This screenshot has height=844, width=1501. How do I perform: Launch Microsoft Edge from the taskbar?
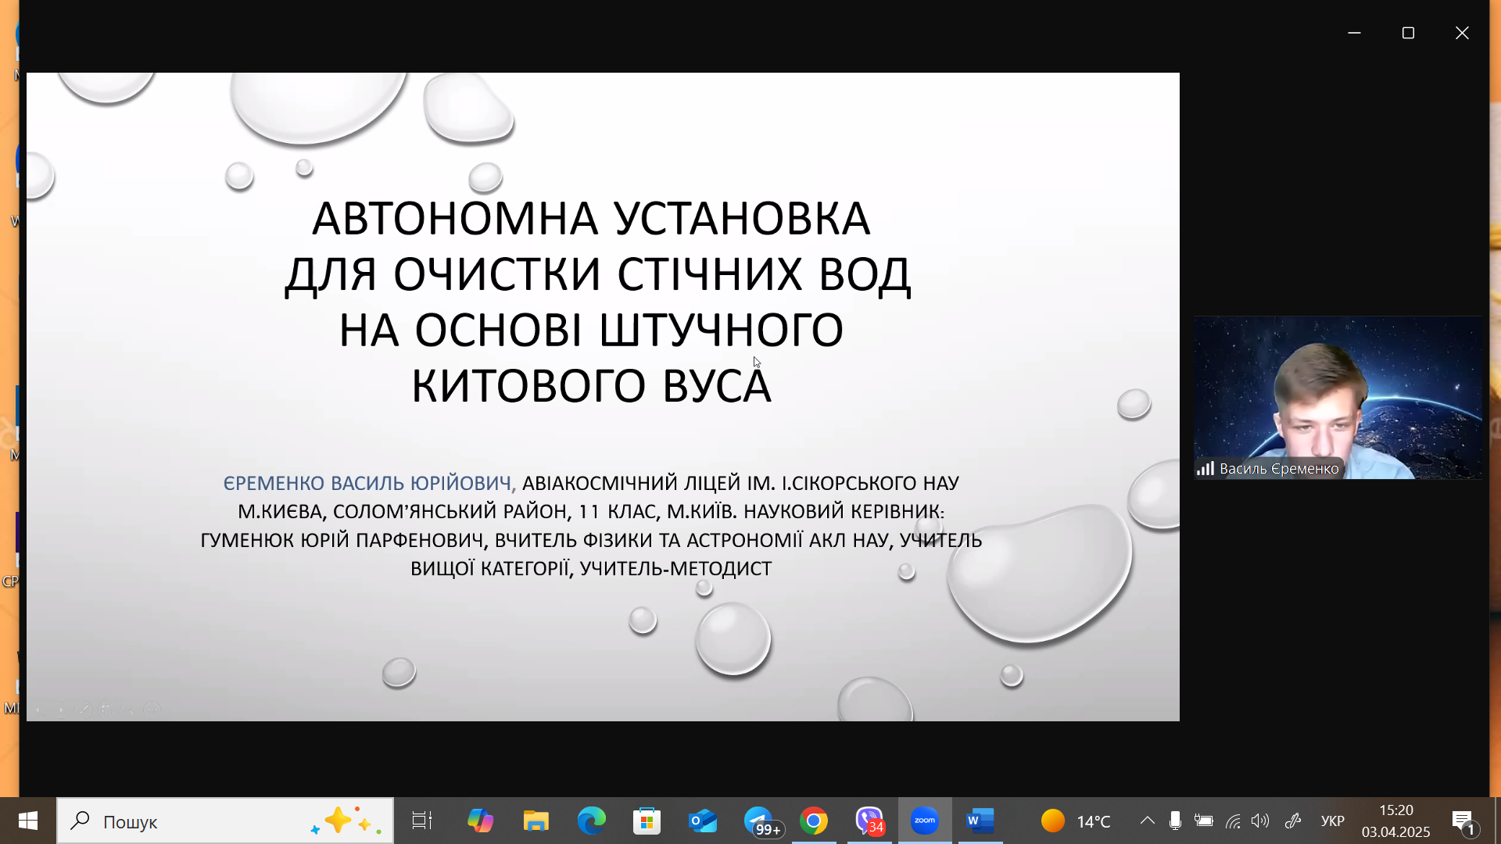click(592, 821)
